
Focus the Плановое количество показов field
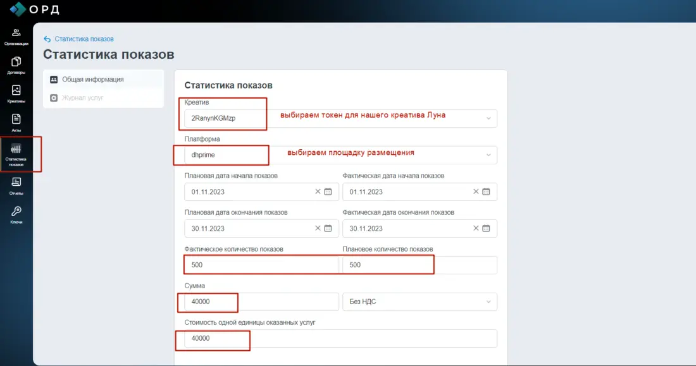[x=419, y=265]
